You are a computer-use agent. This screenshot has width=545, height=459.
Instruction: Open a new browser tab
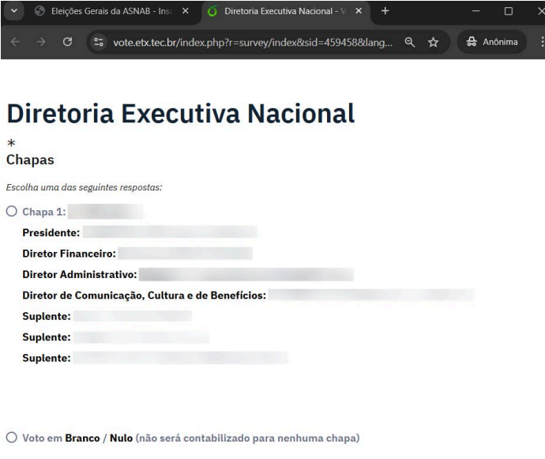(385, 13)
